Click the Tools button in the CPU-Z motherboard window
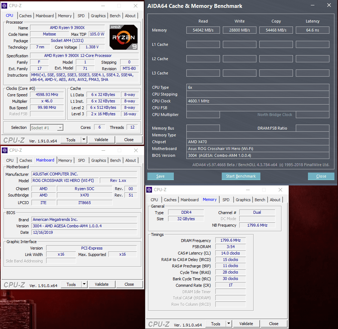This screenshot has width=338, height=329. [x=71, y=284]
